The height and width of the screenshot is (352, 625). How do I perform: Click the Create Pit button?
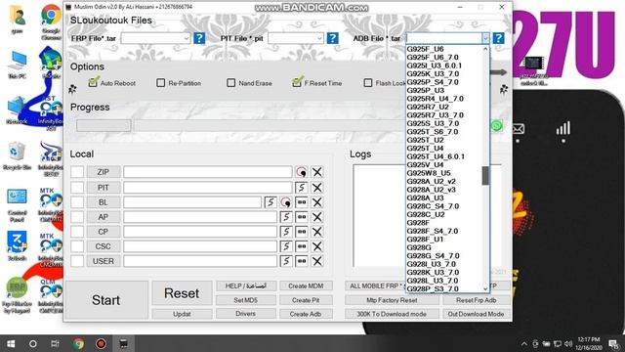[306, 300]
